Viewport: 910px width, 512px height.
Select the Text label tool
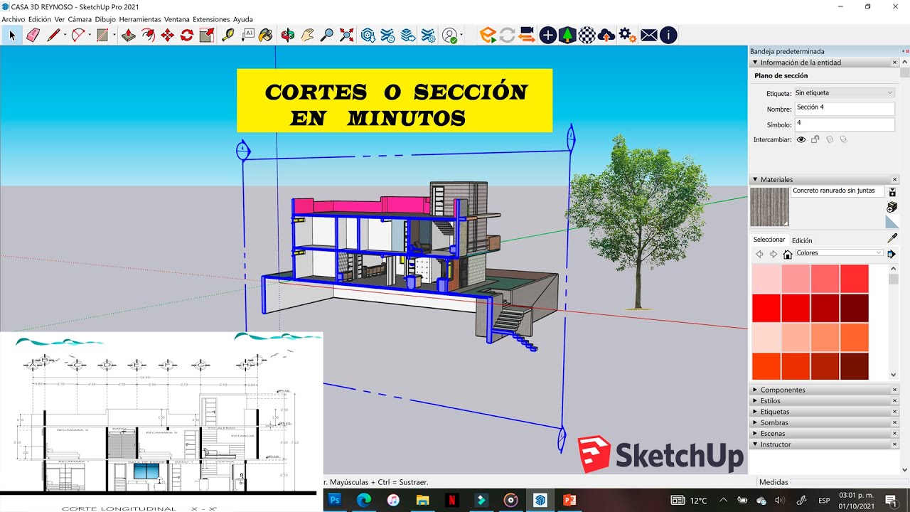coord(248,34)
